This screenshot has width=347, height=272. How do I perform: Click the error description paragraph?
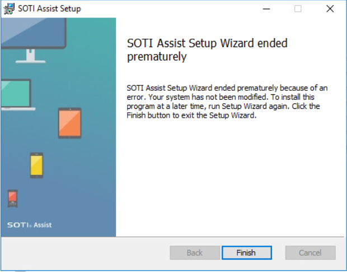[227, 102]
